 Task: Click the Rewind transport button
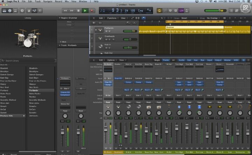point(65,11)
